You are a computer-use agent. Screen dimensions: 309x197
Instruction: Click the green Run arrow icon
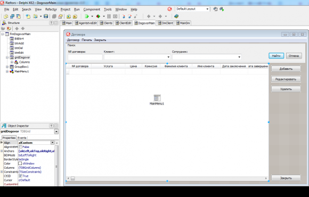[x=87, y=17]
